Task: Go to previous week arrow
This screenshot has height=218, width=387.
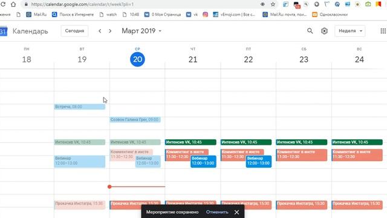Action: [100, 31]
